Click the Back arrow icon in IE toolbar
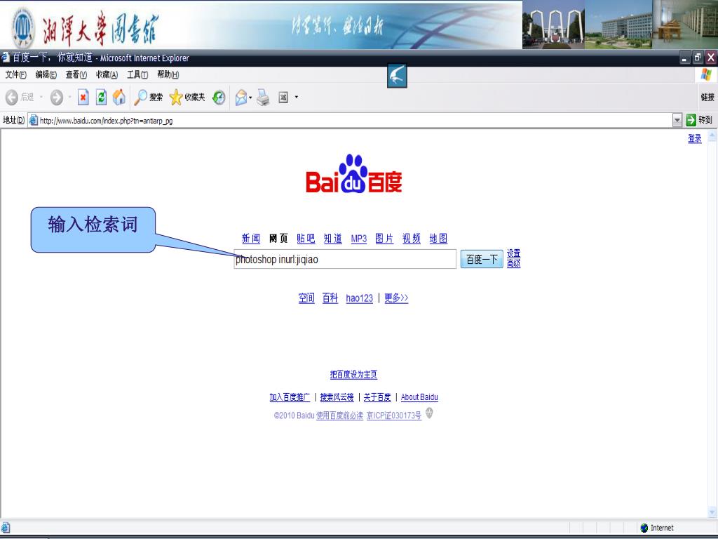The width and height of the screenshot is (718, 539). [11, 97]
